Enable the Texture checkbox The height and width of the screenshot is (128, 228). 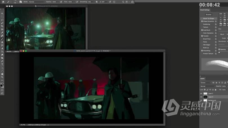pos(202,27)
